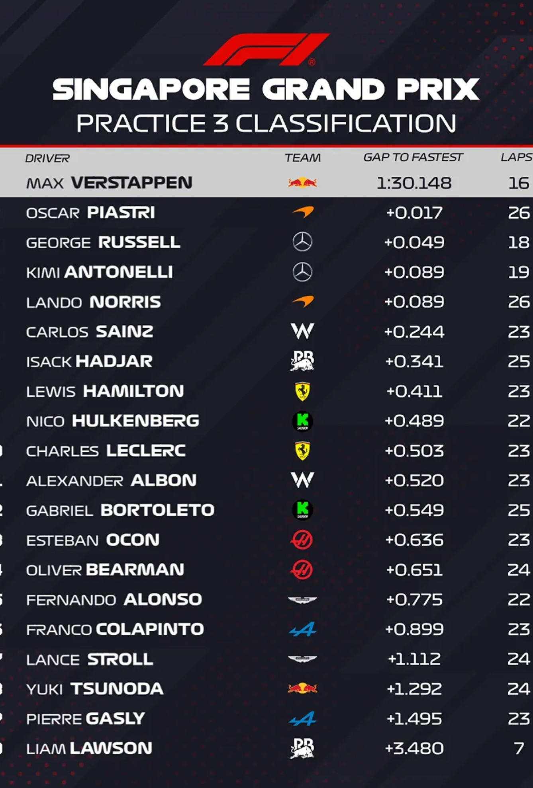Click Aston Martin wings beside Fernando Alonso

(x=302, y=600)
